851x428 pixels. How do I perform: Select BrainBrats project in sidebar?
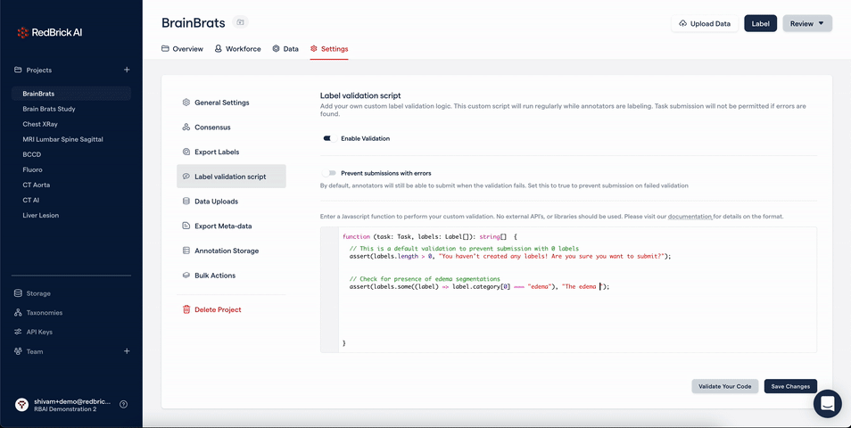coord(71,94)
